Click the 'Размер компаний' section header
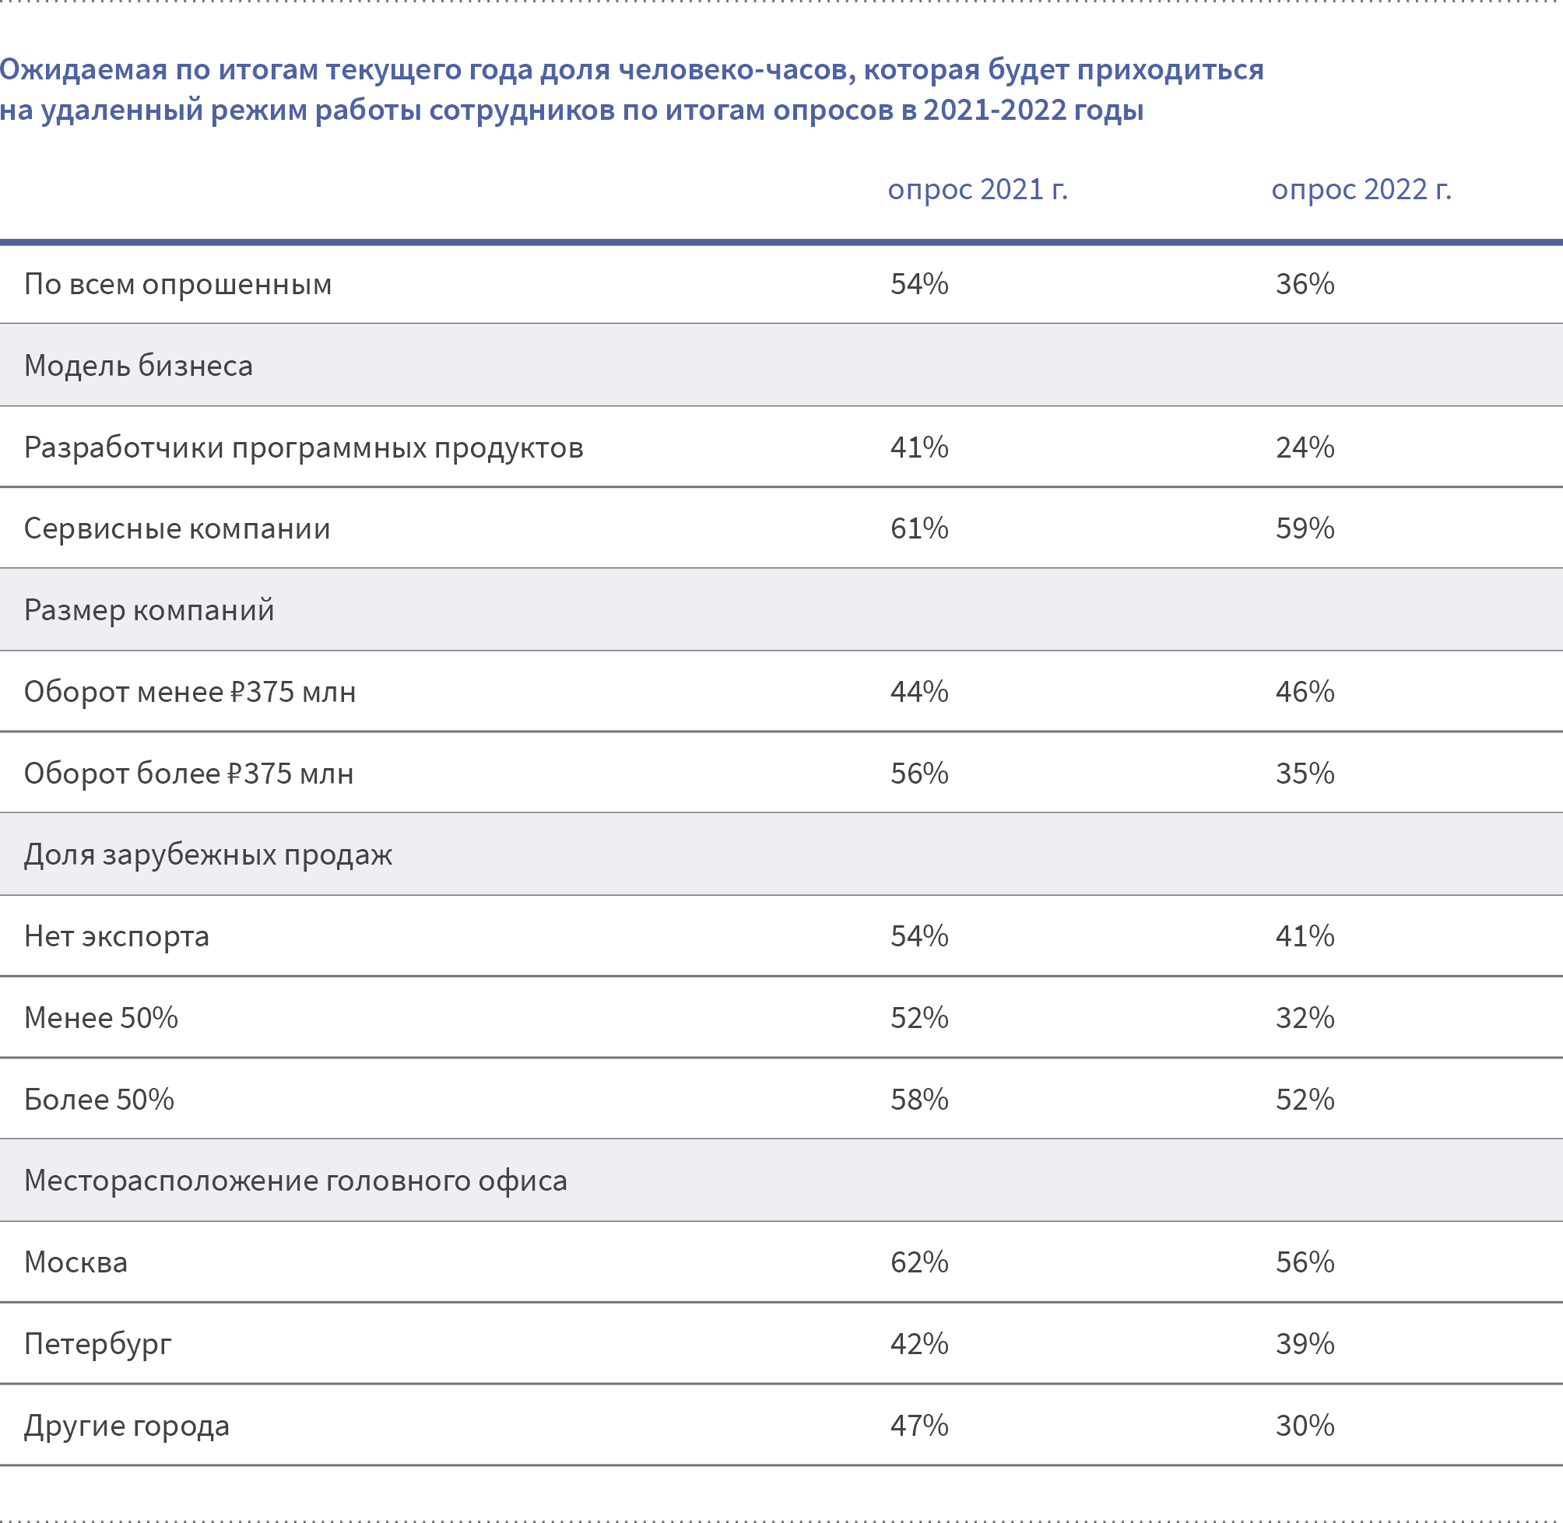1563x1523 pixels. click(x=149, y=610)
